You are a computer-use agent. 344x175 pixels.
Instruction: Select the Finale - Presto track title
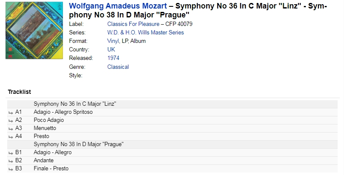pyautogui.click(x=51, y=169)
